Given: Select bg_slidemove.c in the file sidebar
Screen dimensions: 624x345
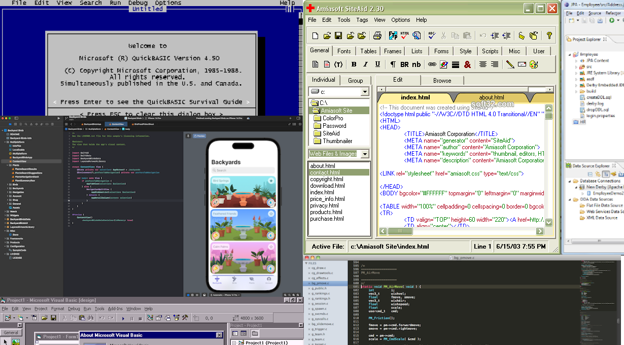Looking at the screenshot, I should point(322,324).
